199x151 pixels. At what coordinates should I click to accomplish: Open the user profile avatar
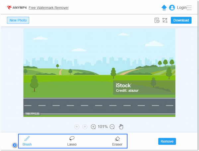click(172, 8)
